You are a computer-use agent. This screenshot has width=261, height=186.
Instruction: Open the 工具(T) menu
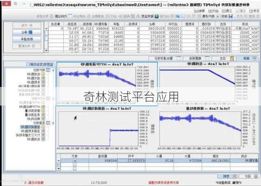pos(227,11)
